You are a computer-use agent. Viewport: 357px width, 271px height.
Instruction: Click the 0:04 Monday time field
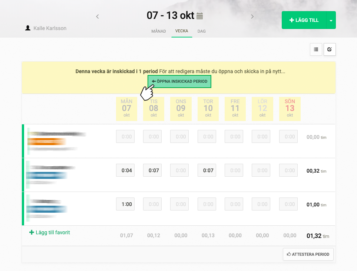[126, 170]
